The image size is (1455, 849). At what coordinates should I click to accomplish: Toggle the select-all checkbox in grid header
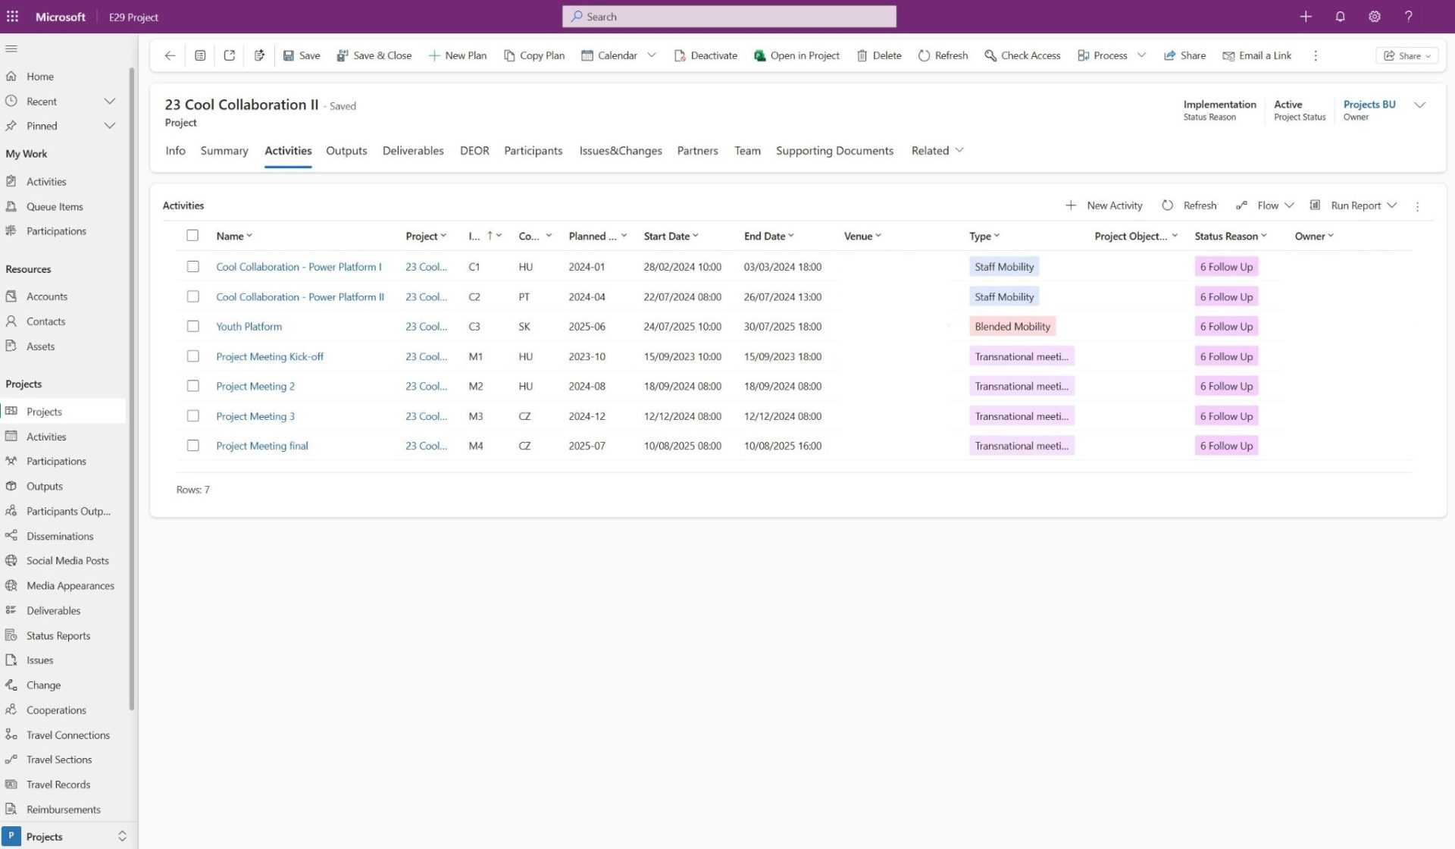coord(192,236)
